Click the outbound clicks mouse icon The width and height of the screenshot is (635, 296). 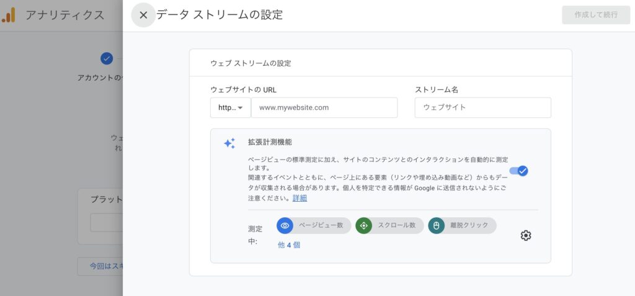point(436,225)
